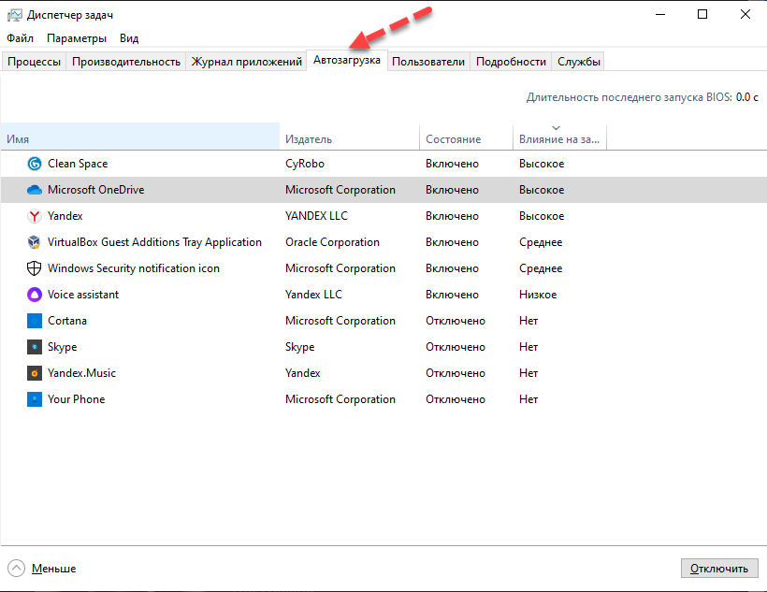
Task: Maximize the Task Manager window
Action: (x=702, y=14)
